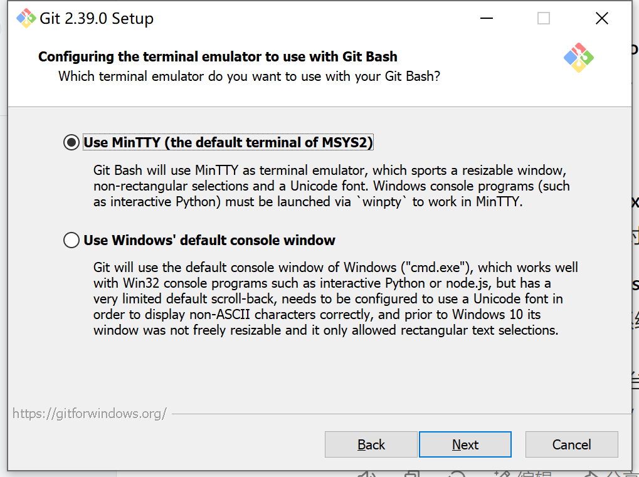Minimize the Git Setup window
The height and width of the screenshot is (477, 639).
(486, 18)
